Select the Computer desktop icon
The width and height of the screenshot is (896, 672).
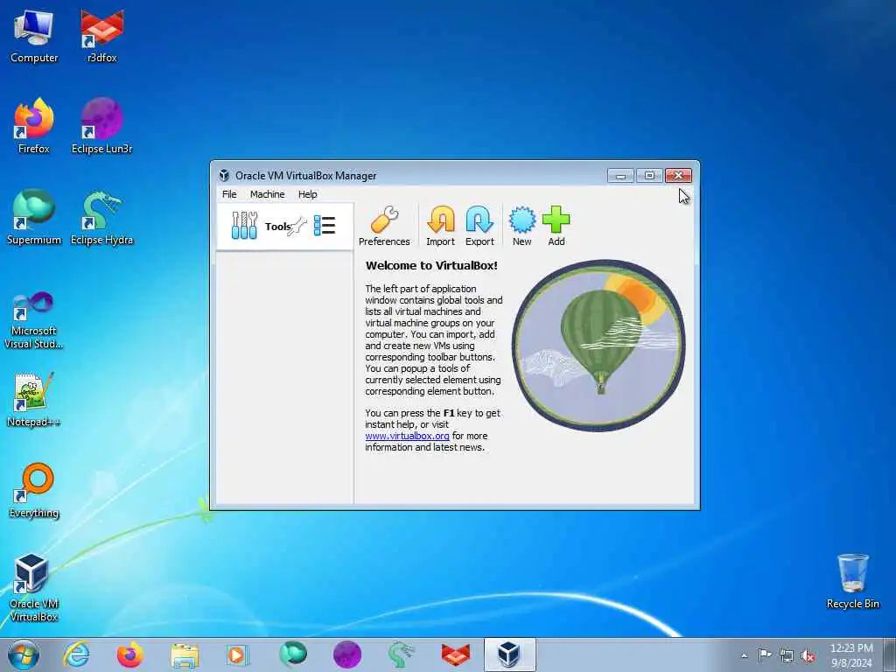(x=34, y=37)
